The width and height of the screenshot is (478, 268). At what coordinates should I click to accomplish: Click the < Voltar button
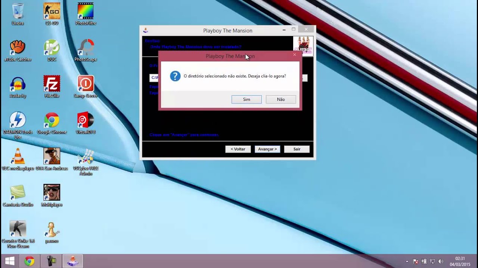[238, 149]
